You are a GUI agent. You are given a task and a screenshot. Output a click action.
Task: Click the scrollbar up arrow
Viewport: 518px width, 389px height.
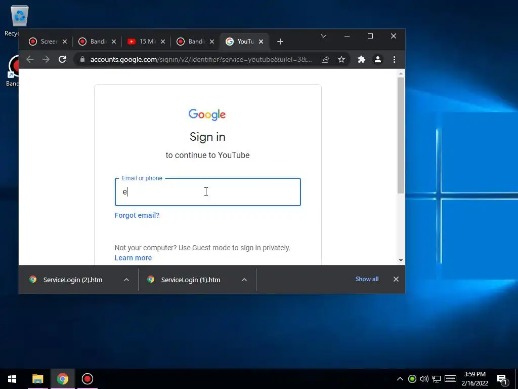(401, 73)
